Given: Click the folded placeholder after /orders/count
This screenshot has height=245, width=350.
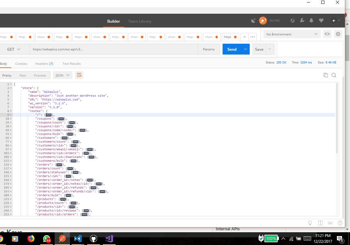Looking at the screenshot, I should coord(70,168).
